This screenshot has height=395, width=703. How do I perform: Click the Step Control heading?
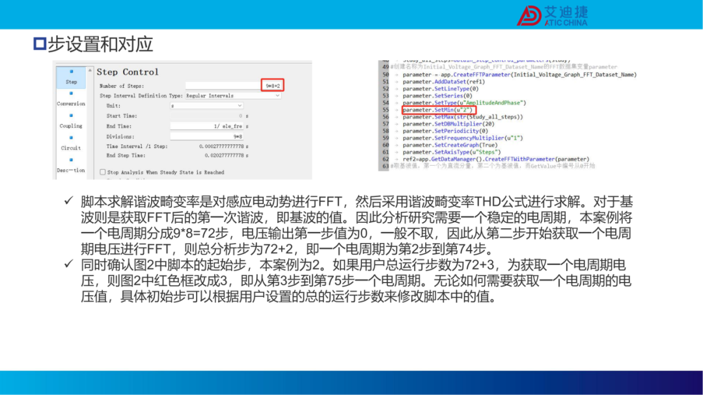point(128,72)
